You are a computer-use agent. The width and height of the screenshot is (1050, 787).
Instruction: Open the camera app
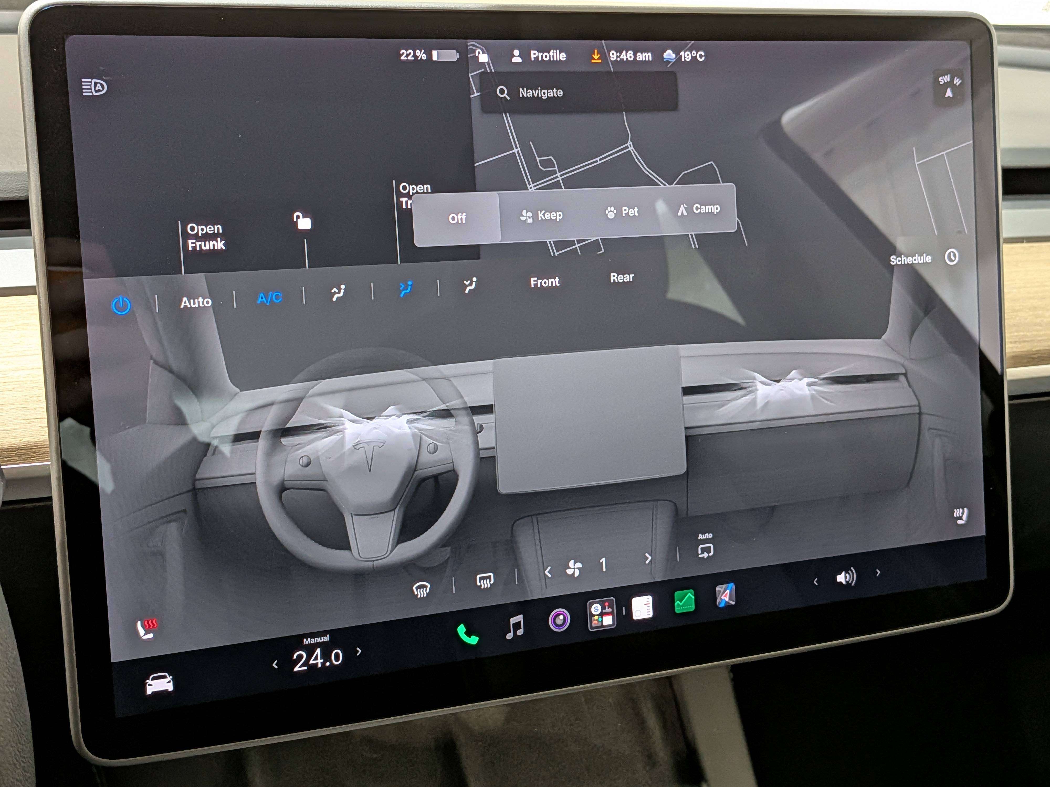click(x=559, y=620)
